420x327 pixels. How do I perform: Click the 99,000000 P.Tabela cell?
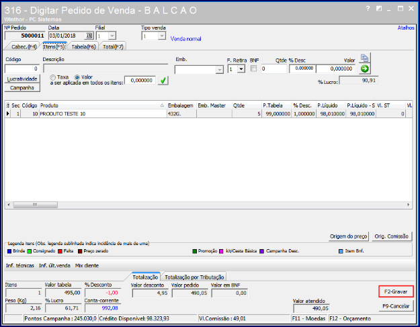(276, 113)
